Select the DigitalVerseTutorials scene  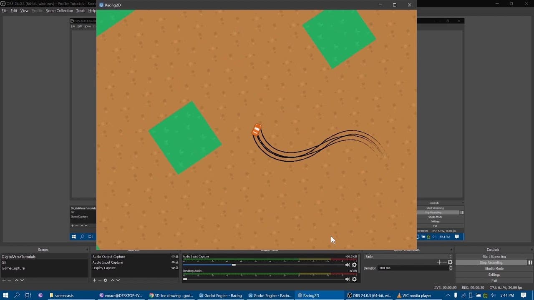tap(44, 257)
